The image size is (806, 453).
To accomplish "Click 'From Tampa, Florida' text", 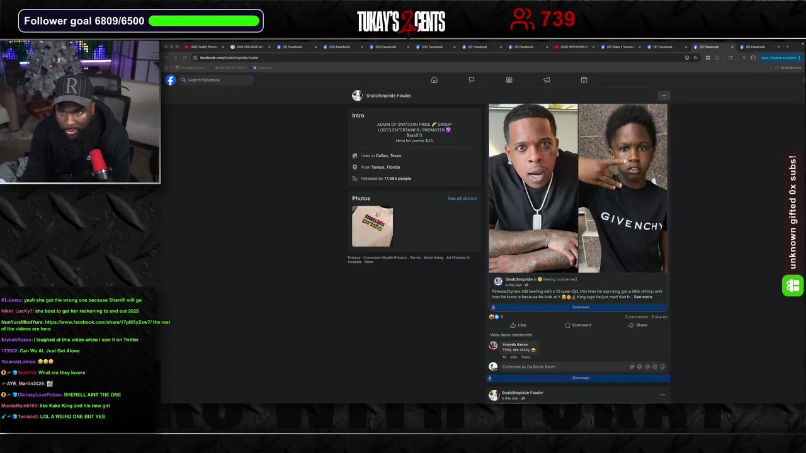I will 380,167.
